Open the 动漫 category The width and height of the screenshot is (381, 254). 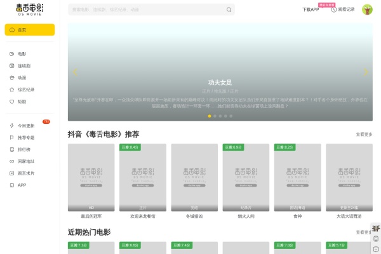tap(22, 77)
